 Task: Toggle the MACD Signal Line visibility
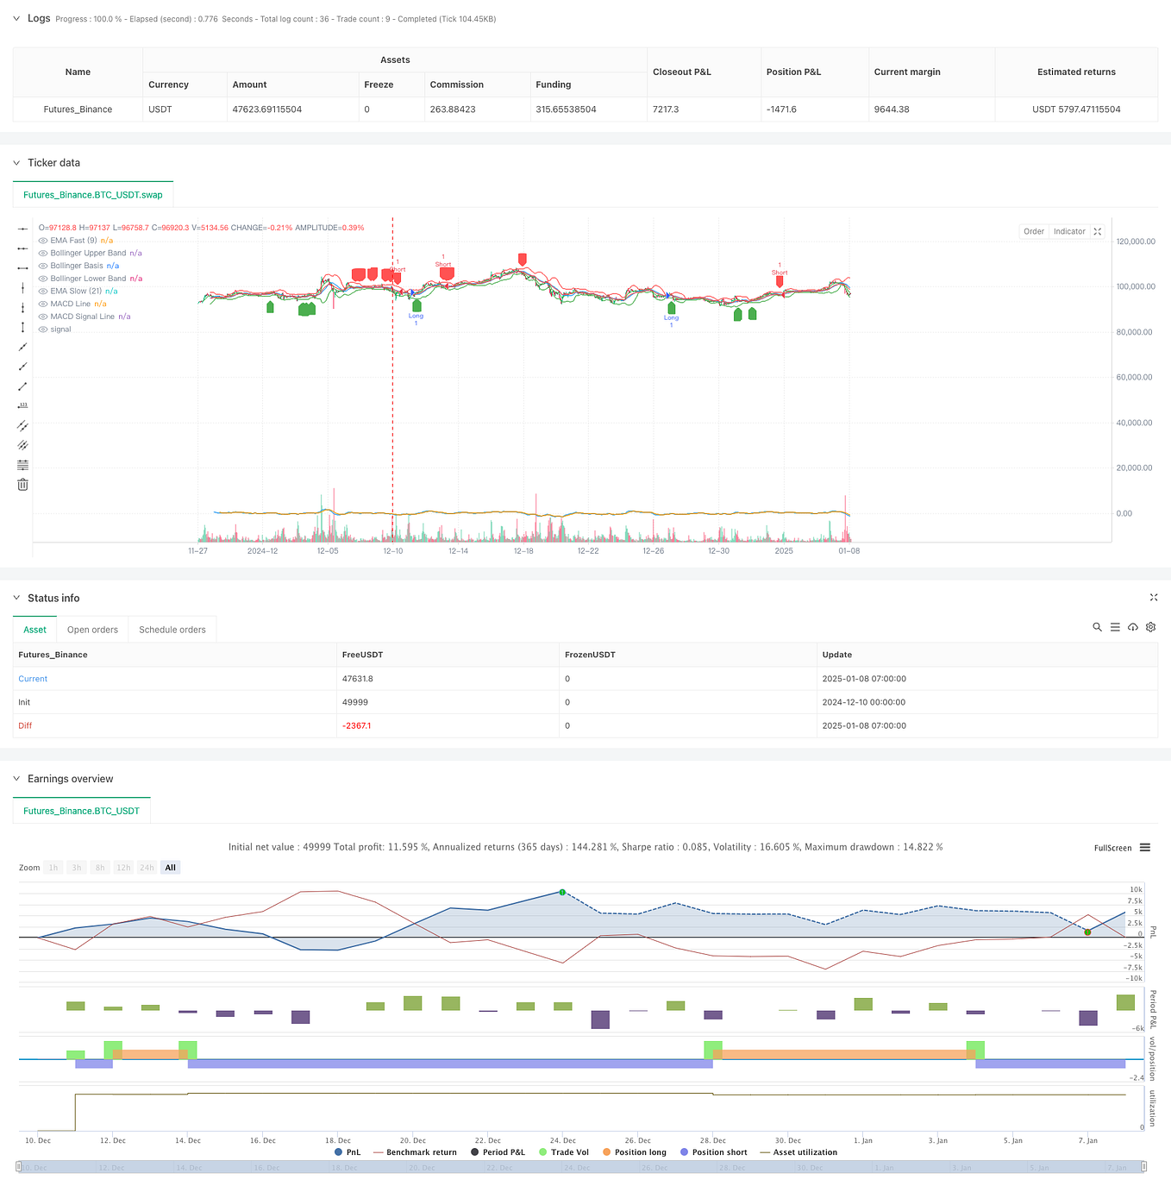[x=41, y=317]
